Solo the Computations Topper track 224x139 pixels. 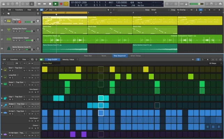click(17, 40)
